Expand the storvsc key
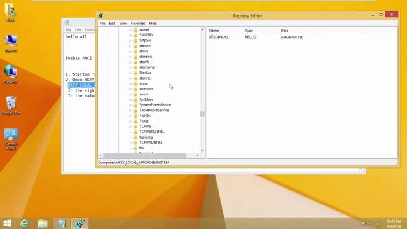Viewport: 407px width, 229px height. 130,78
